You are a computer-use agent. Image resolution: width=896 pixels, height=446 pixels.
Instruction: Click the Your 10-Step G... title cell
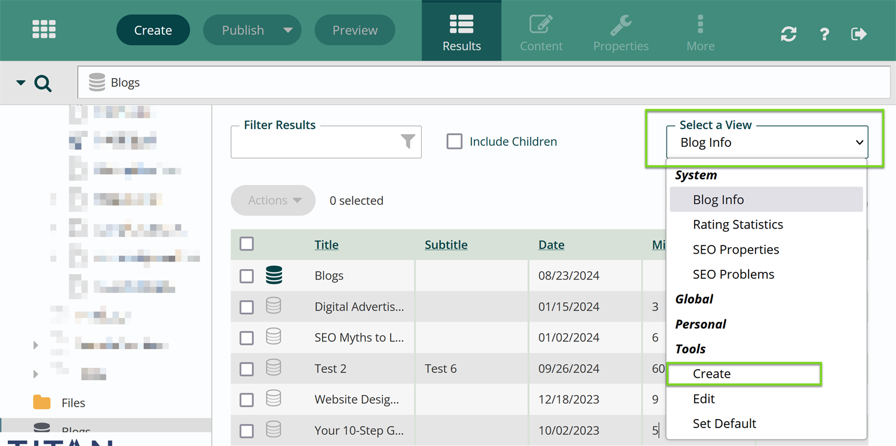pos(359,430)
